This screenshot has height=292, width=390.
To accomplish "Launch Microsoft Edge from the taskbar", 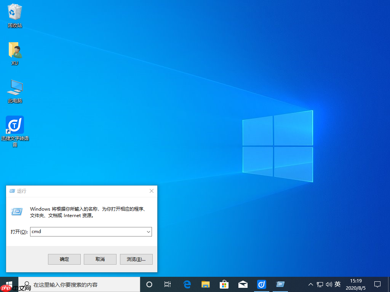I will pyautogui.click(x=187, y=284).
